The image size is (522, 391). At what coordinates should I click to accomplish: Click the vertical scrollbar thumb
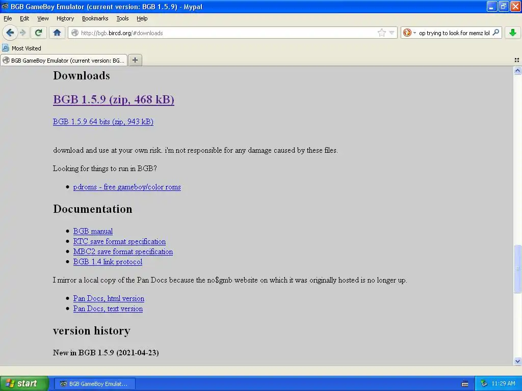[517, 269]
